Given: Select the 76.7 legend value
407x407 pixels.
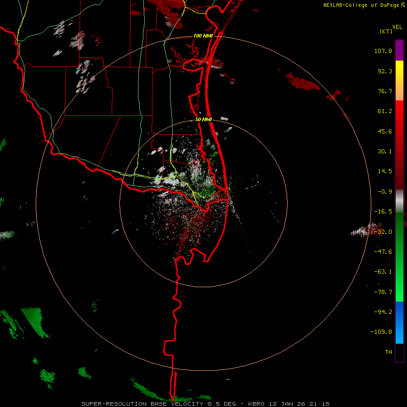Looking at the screenshot, I should coord(385,91).
